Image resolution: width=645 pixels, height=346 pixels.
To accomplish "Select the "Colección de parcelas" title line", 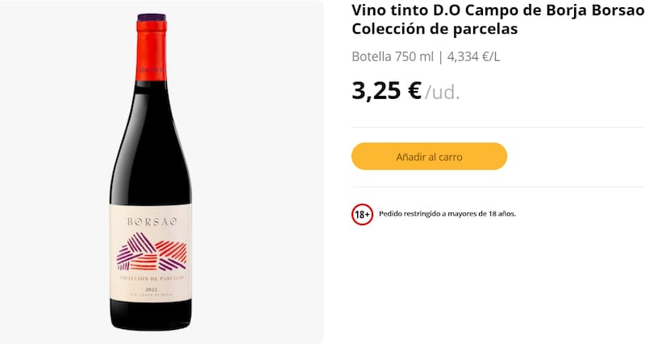I will 435,29.
